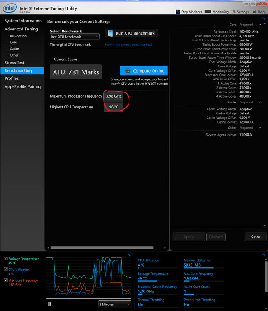Click Compare Online button
Image resolution: width=268 pixels, height=311 pixels.
pos(144,70)
